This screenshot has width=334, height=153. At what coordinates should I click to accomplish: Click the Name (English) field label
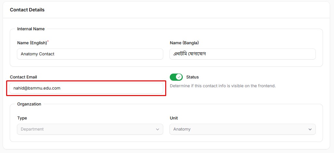click(32, 43)
